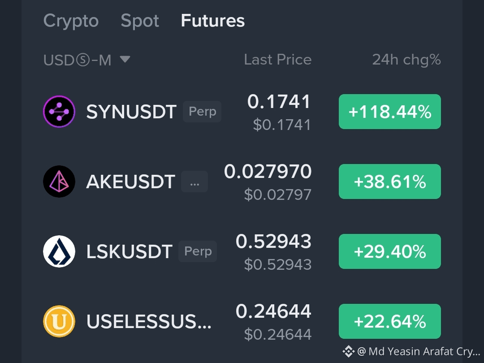This screenshot has width=484, height=363.
Task: Click the +29.40% change badge
Action: [x=390, y=251]
